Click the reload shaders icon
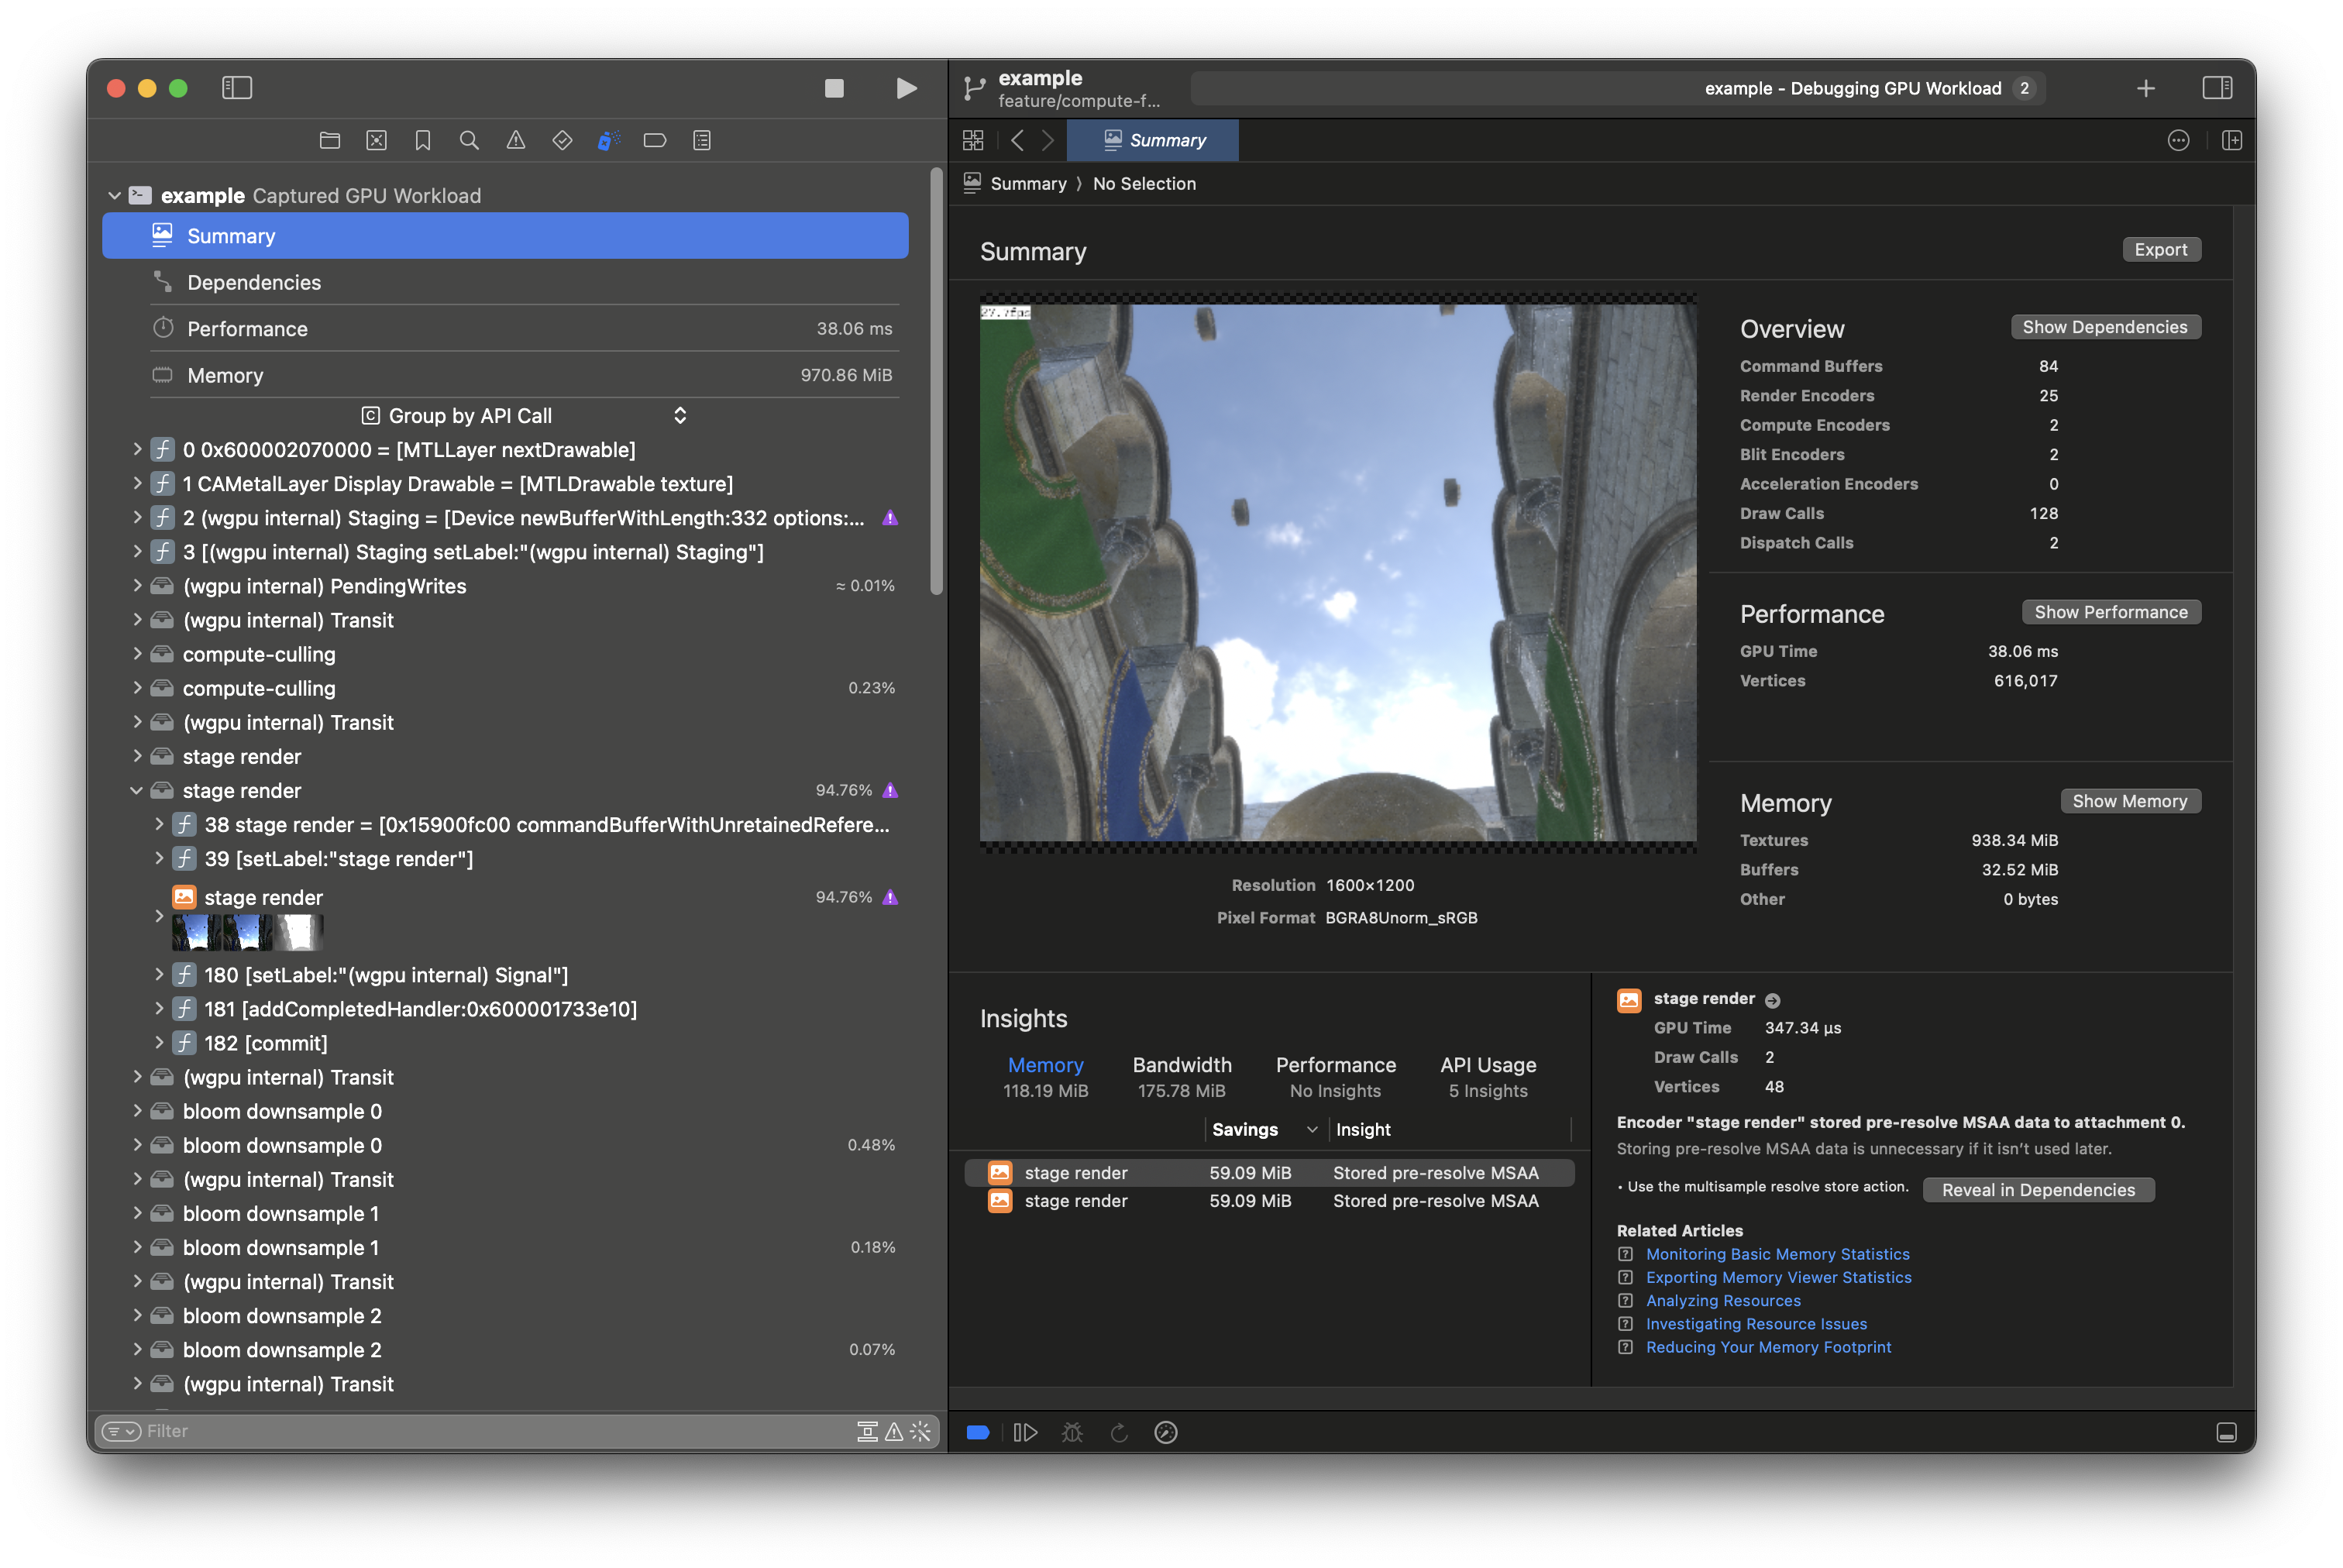Viewport: 2343px width, 1568px height. pyautogui.click(x=1119, y=1432)
